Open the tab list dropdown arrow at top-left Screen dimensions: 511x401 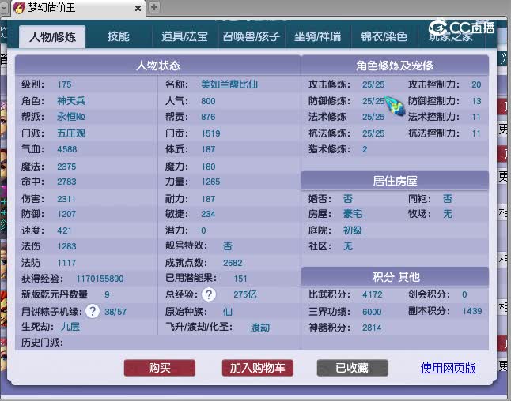[4, 7]
